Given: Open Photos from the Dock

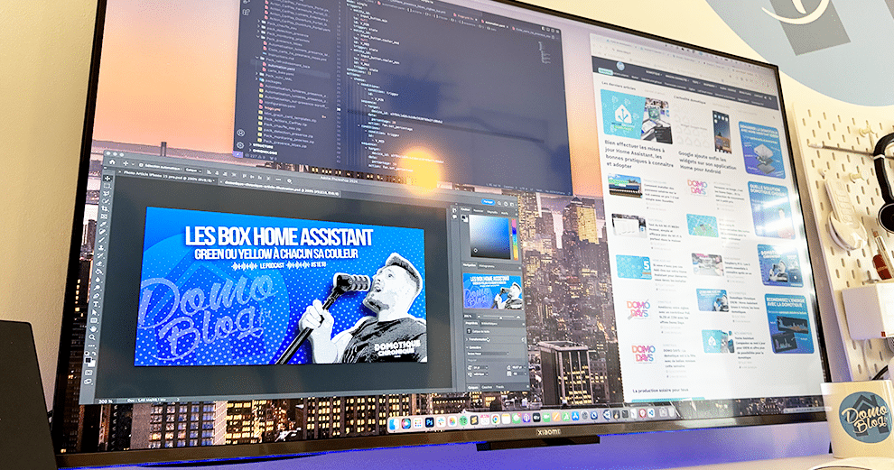Looking at the screenshot, I should [452, 421].
